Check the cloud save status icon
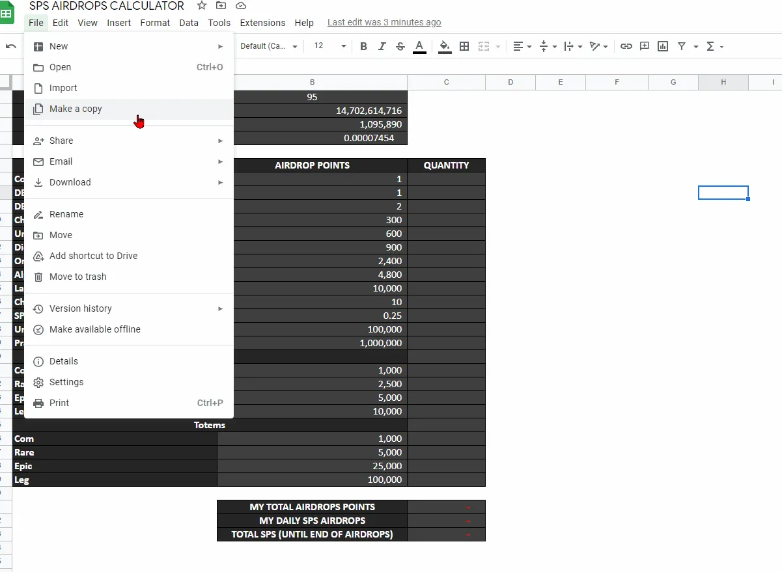This screenshot has height=572, width=782. pyautogui.click(x=241, y=6)
